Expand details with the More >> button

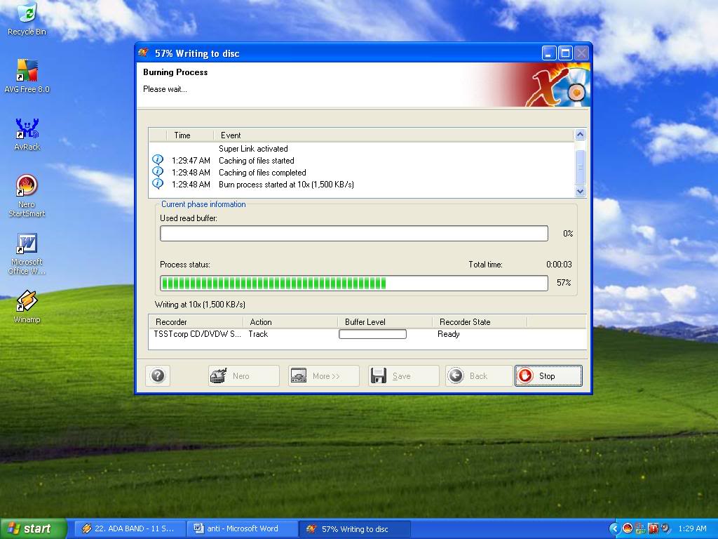click(x=323, y=376)
